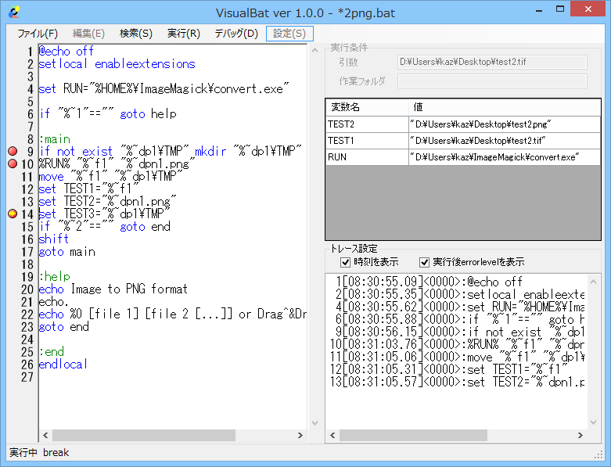This screenshot has width=611, height=467.
Task: Click line number 12 in the gutter
Action: 27,189
